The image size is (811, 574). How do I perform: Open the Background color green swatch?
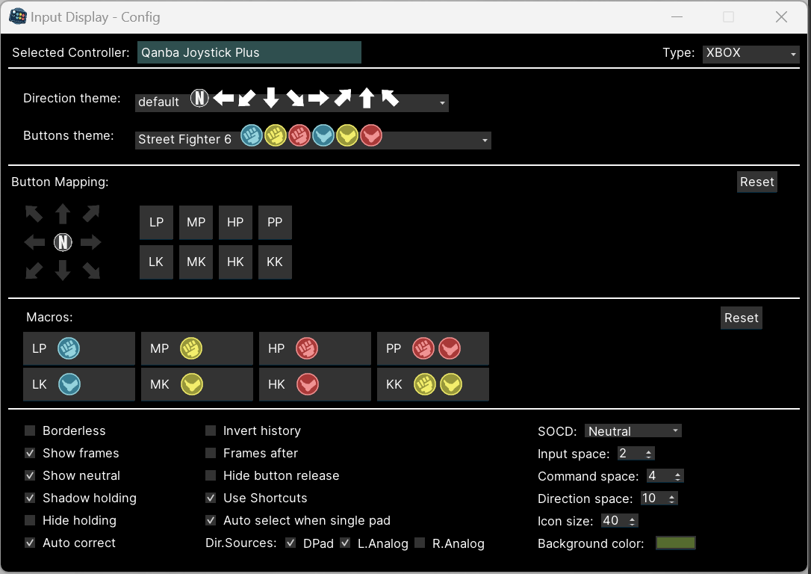point(676,543)
